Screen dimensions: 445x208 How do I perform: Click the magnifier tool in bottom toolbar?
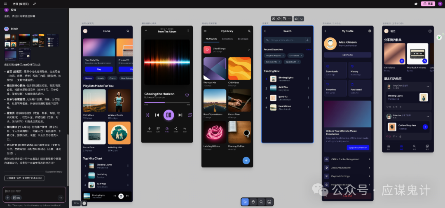[x=261, y=202]
